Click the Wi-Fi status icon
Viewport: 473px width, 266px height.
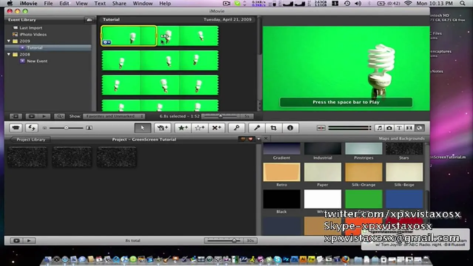click(408, 3)
